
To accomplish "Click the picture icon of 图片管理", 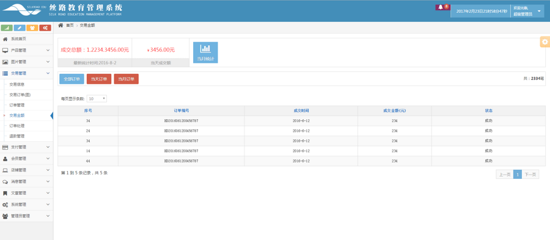I will (5, 62).
